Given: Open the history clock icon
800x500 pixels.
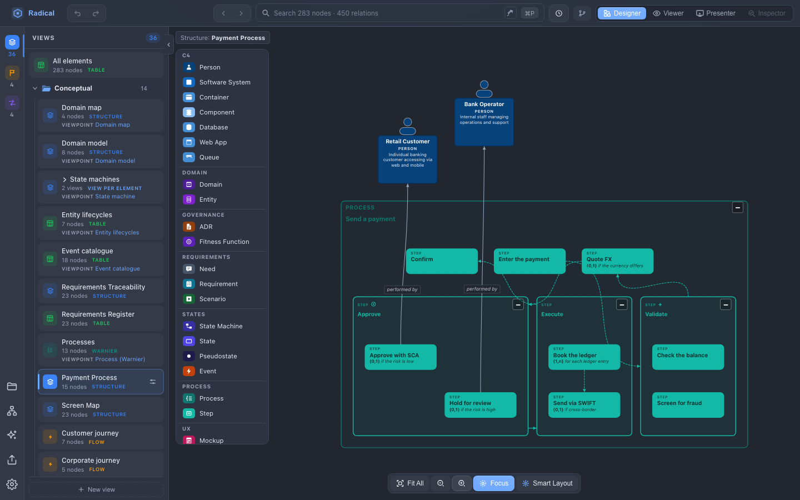Looking at the screenshot, I should [x=559, y=13].
